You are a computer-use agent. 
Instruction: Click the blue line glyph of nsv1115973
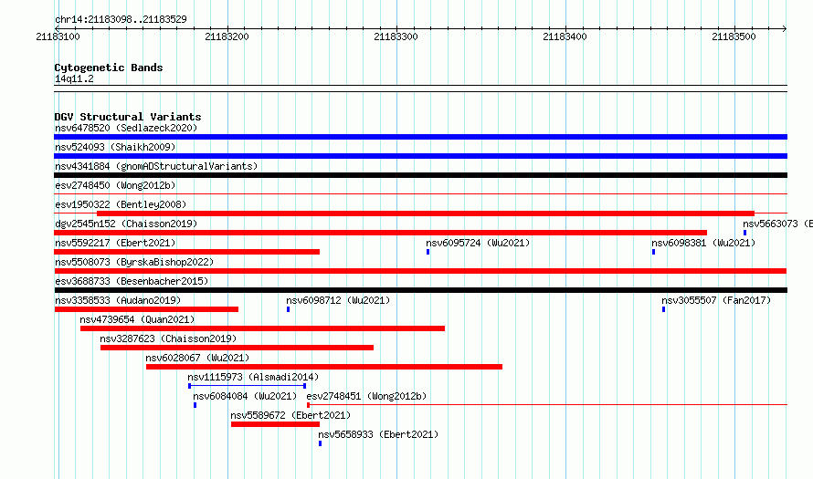[247, 386]
